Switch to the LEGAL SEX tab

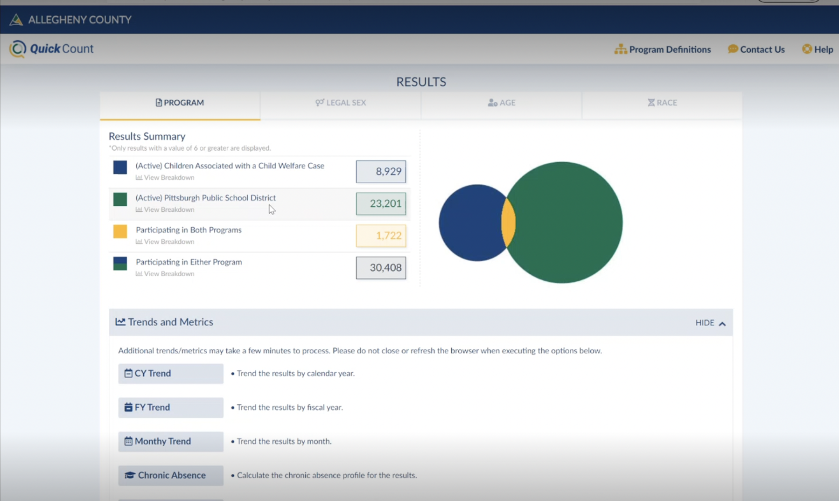click(341, 105)
